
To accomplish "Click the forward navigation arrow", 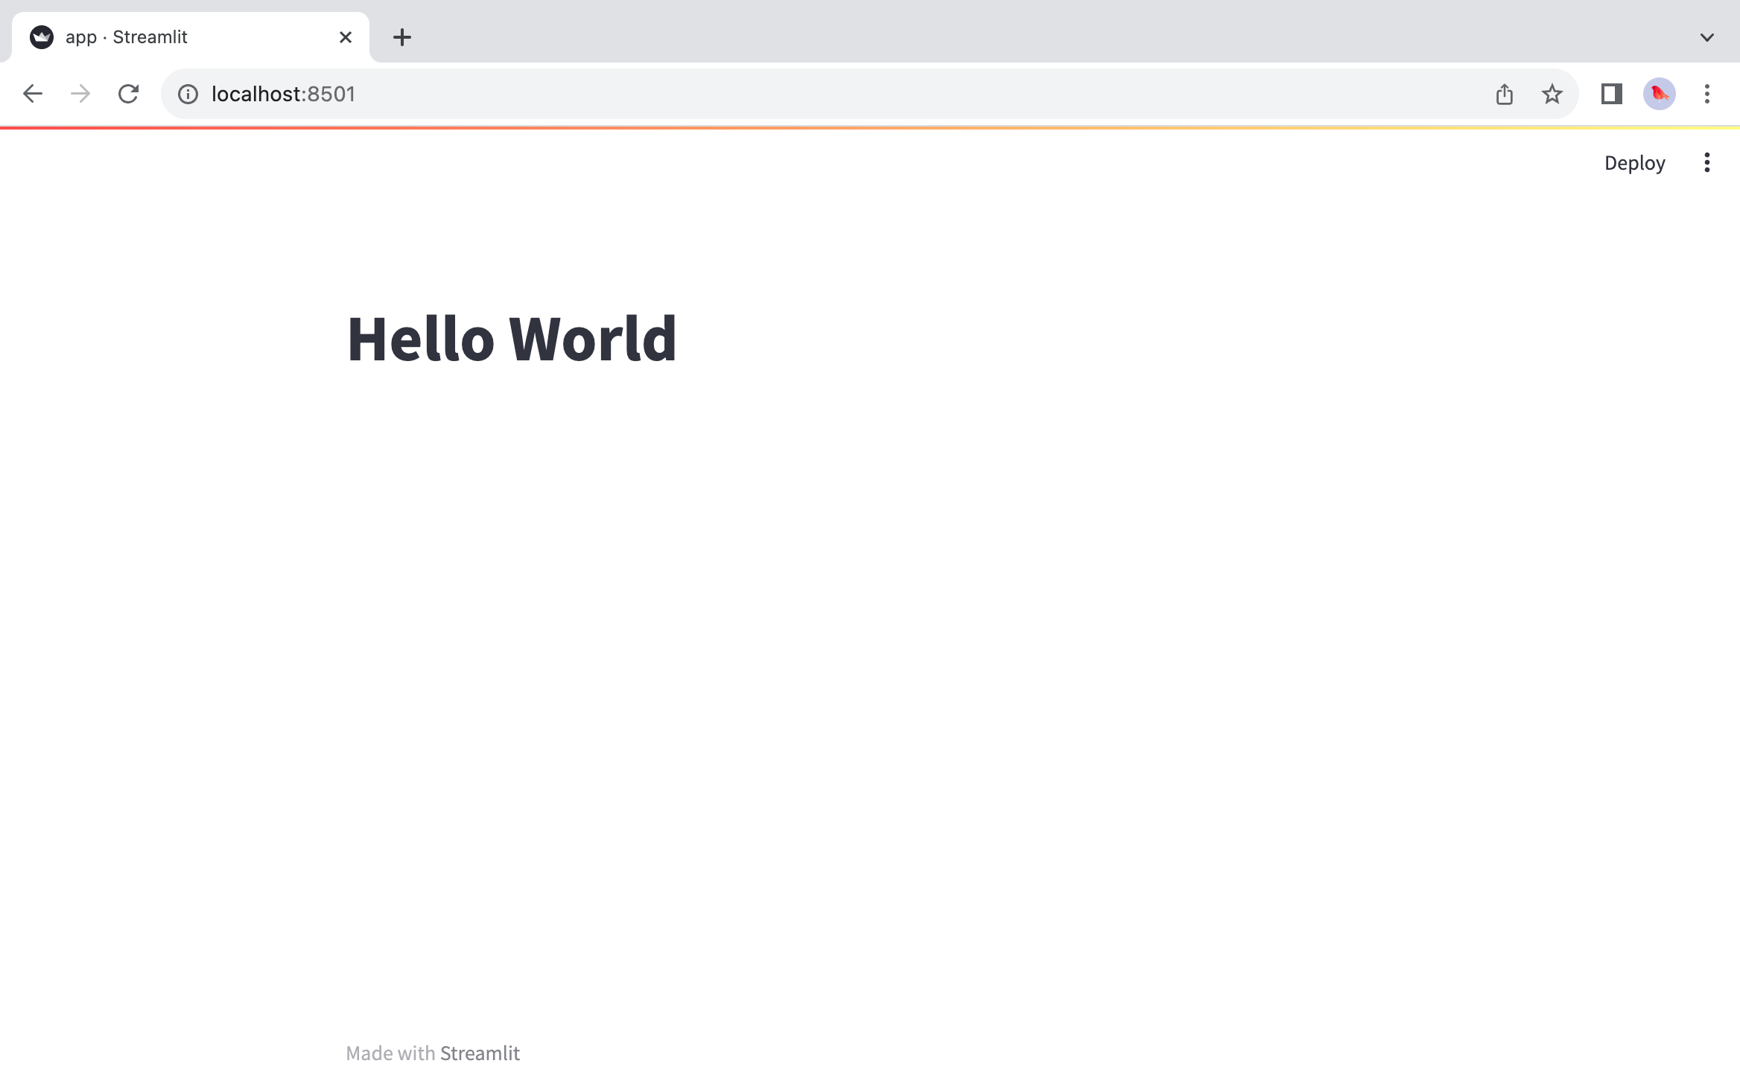I will tap(80, 94).
